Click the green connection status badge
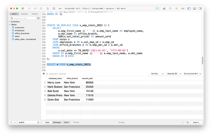The image size is (212, 136). click(157, 8)
